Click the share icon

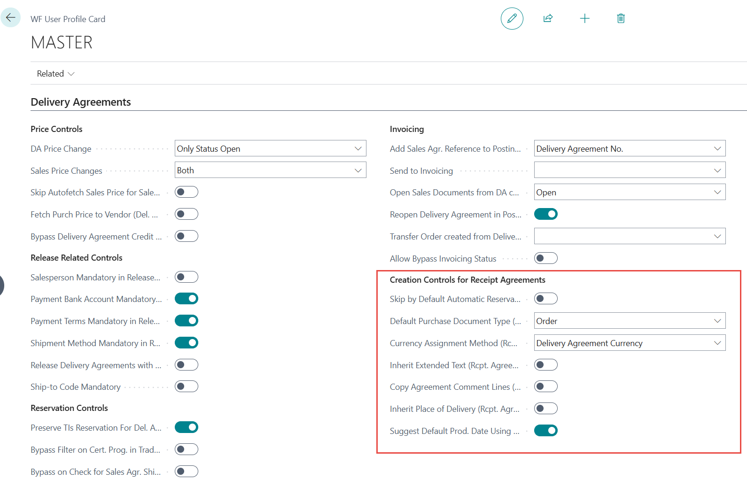pos(548,19)
